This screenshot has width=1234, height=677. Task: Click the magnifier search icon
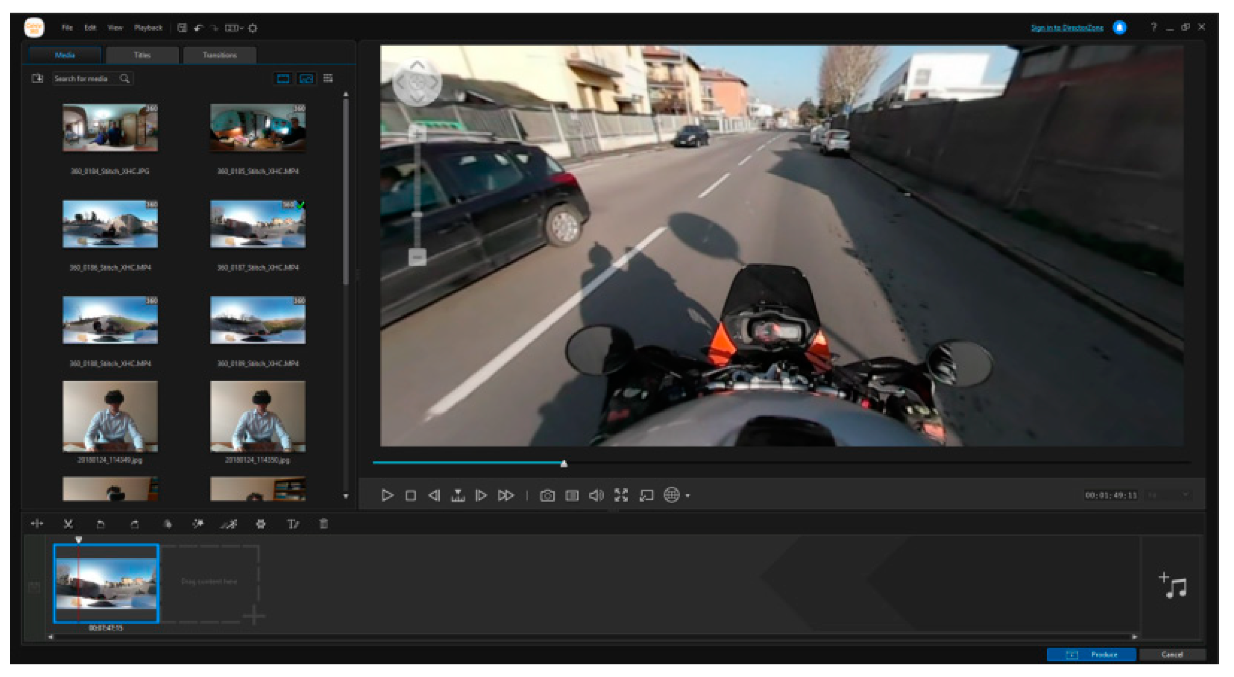click(125, 79)
